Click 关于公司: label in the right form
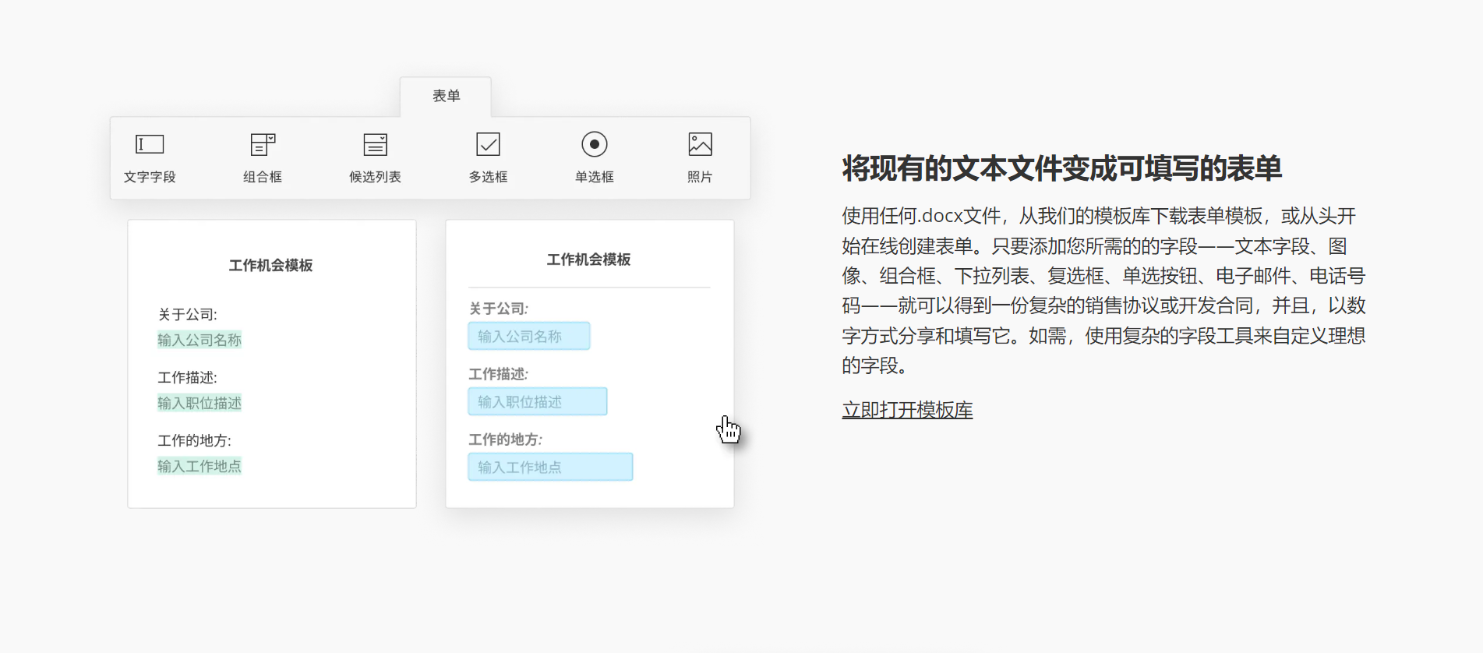Screen dimensions: 1483x653 [x=498, y=309]
